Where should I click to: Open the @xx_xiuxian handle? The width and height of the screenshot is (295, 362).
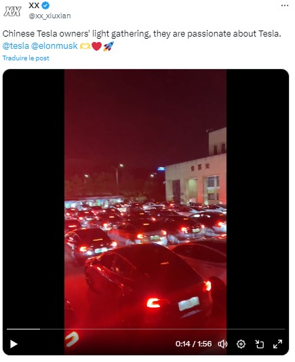point(50,16)
